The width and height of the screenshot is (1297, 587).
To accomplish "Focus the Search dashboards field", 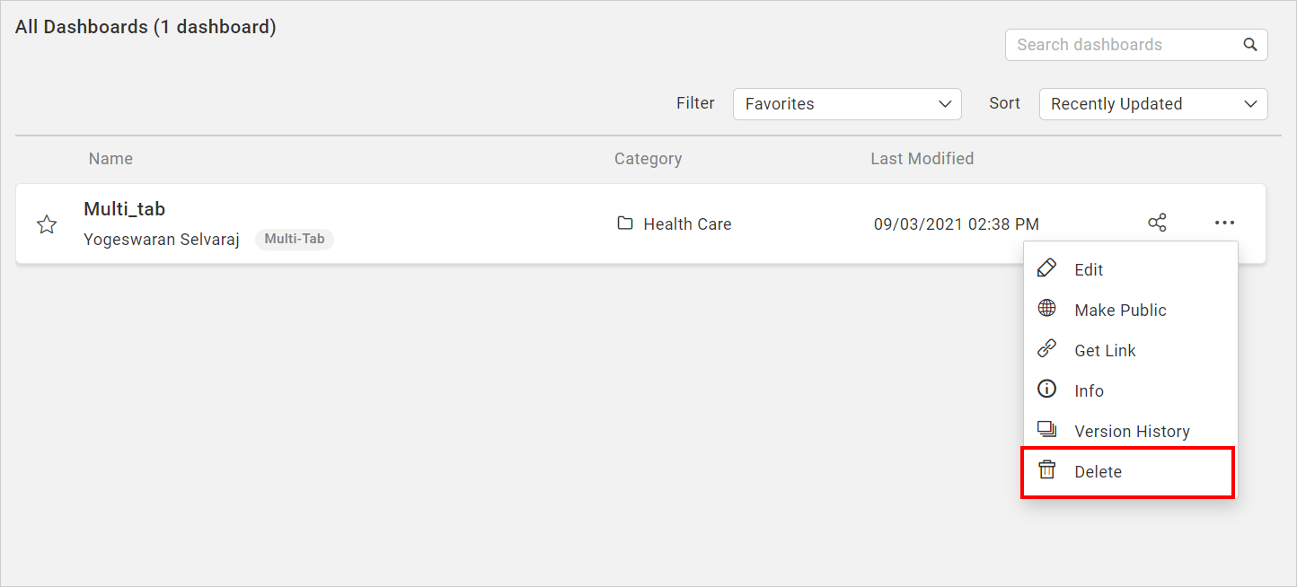I will (x=1136, y=45).
